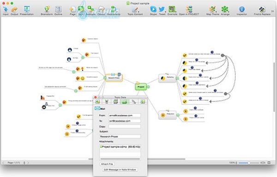This screenshot has height=177, width=277.
Task: Select the Research Phase topic
Action: (114, 78)
